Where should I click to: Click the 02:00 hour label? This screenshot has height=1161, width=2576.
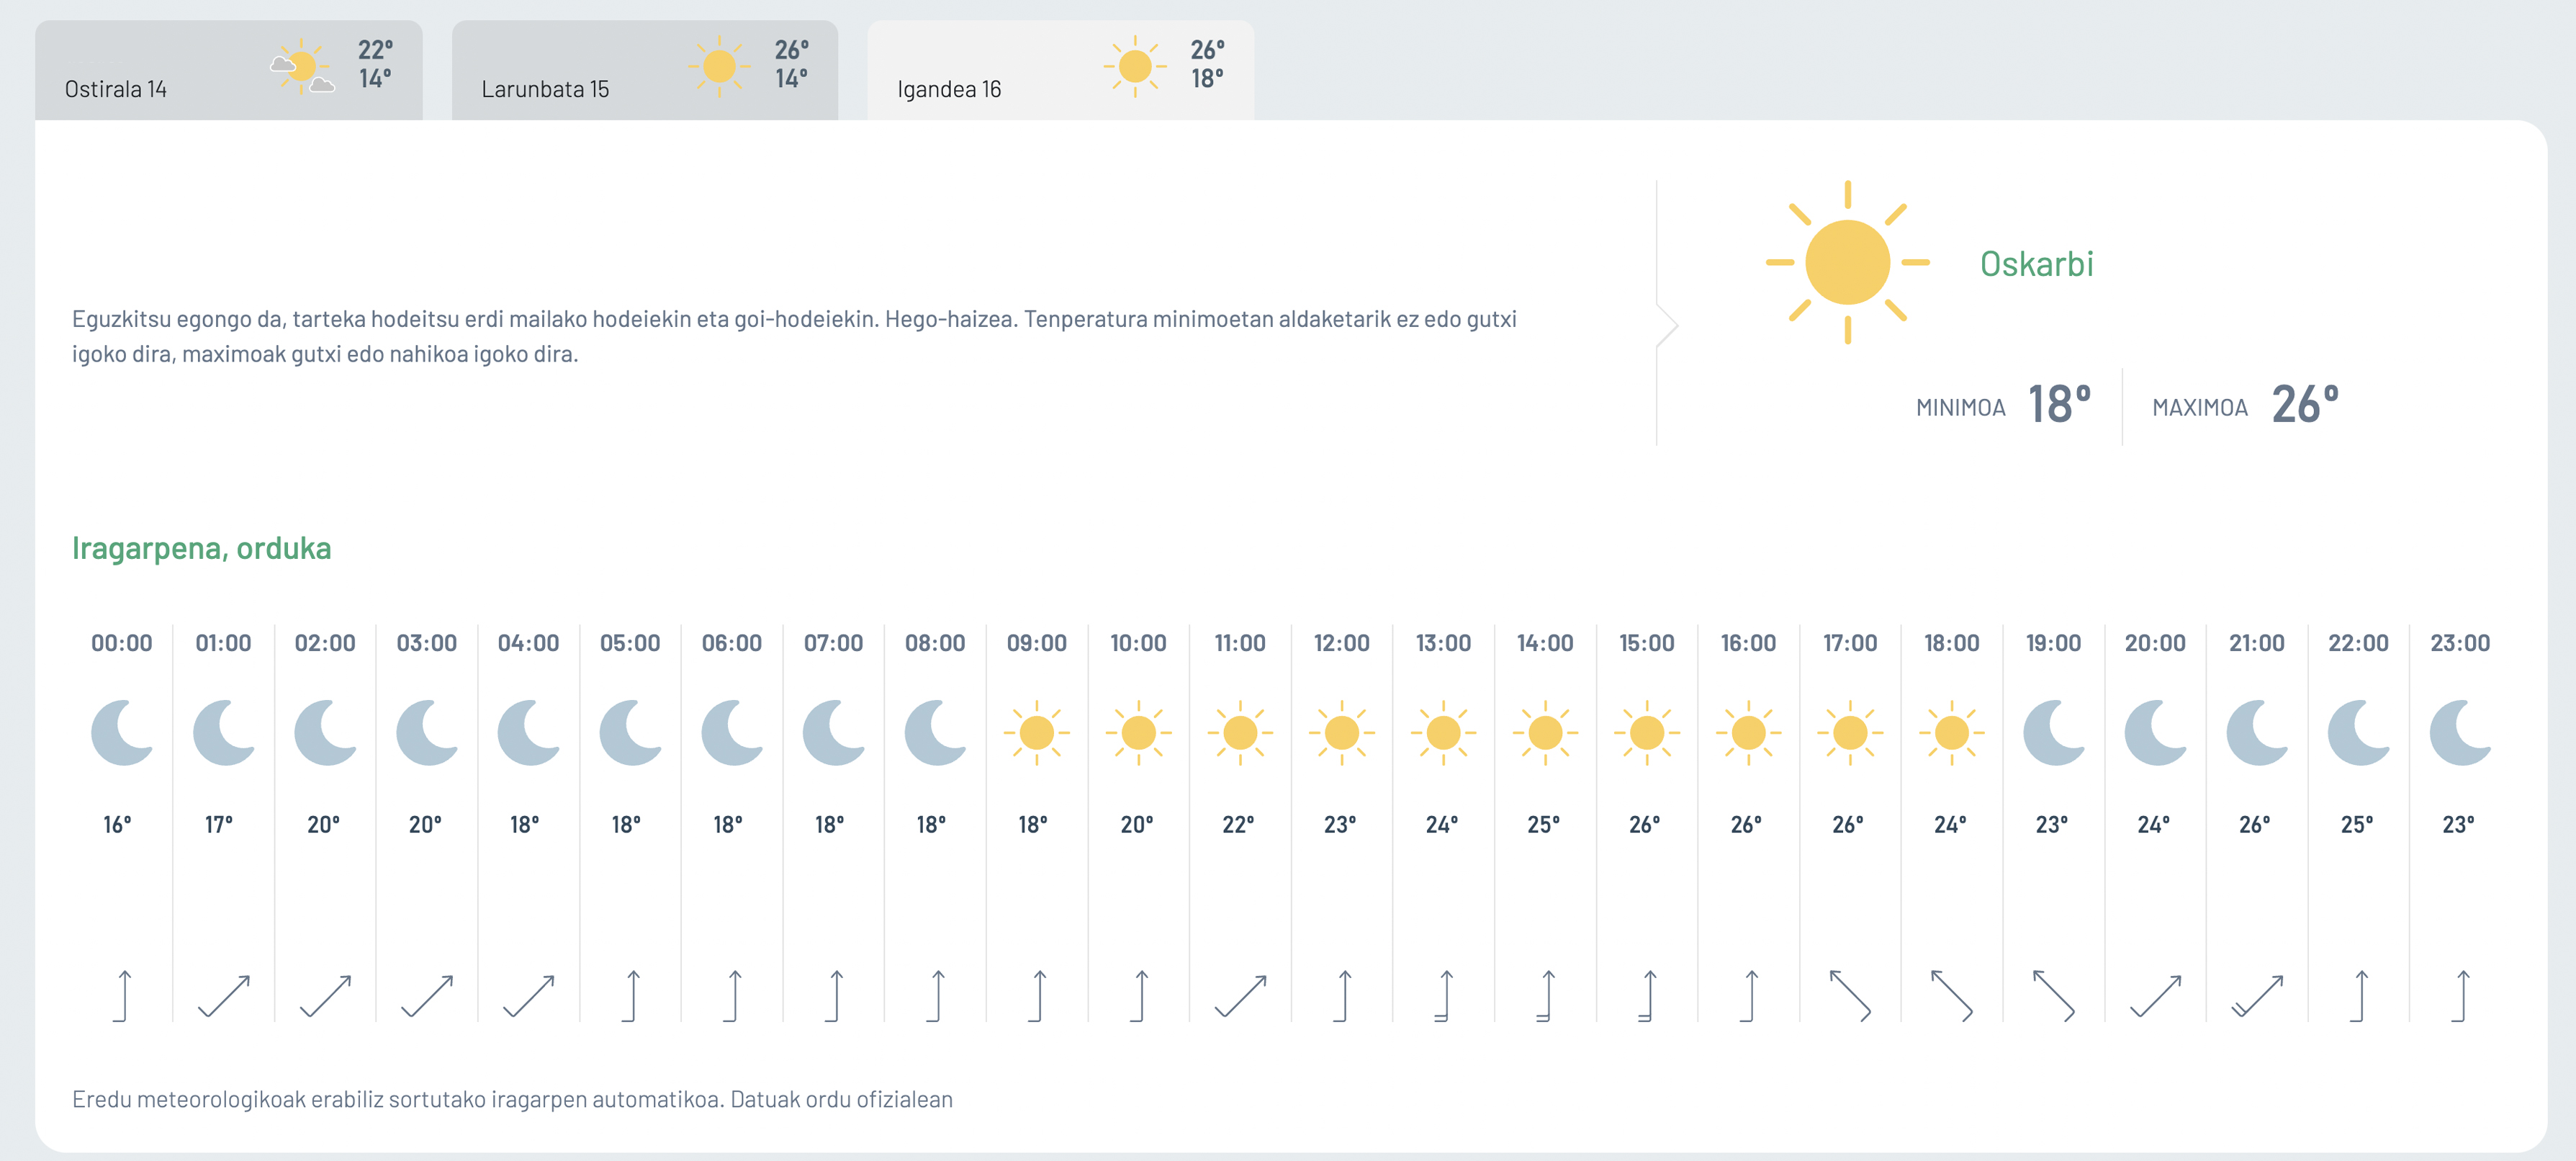[325, 643]
